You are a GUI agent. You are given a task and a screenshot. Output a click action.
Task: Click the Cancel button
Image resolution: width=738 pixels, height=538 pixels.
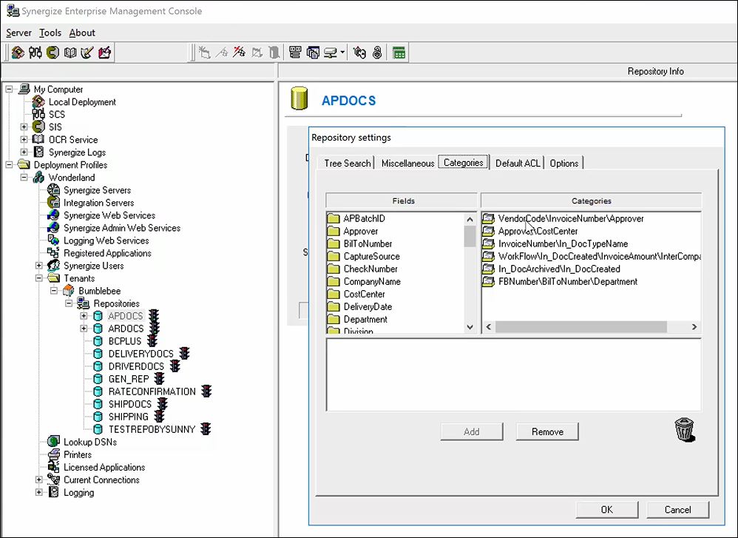(x=678, y=510)
